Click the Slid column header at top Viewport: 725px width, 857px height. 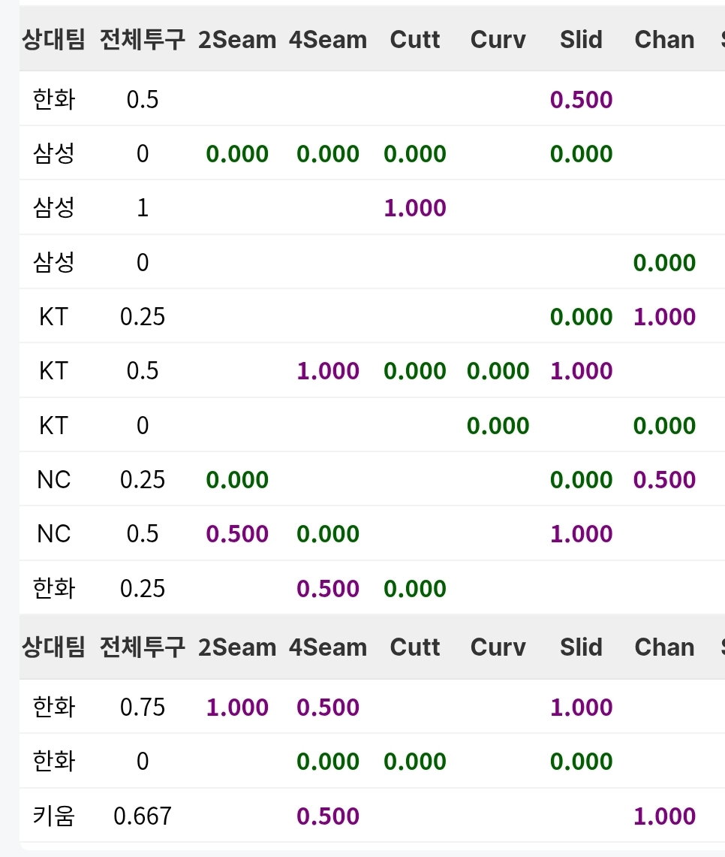coord(581,39)
